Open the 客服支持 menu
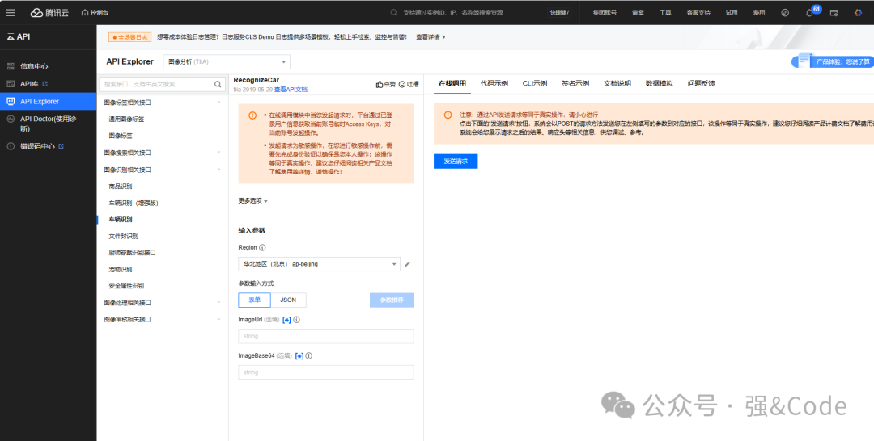 click(x=698, y=12)
